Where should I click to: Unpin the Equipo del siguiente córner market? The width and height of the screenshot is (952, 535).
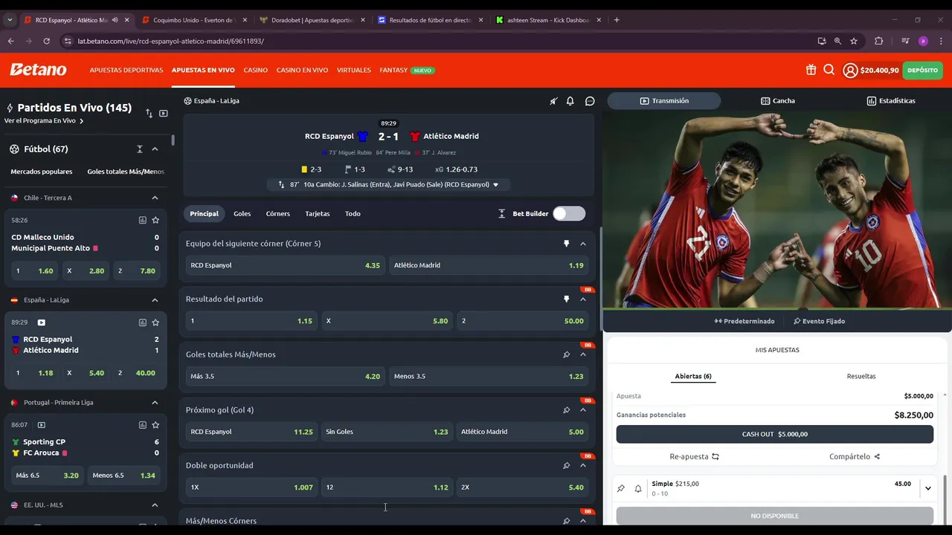566,244
